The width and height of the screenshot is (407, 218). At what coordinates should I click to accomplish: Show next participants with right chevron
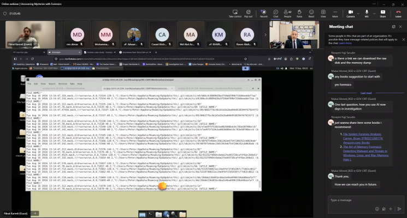[x=266, y=34]
